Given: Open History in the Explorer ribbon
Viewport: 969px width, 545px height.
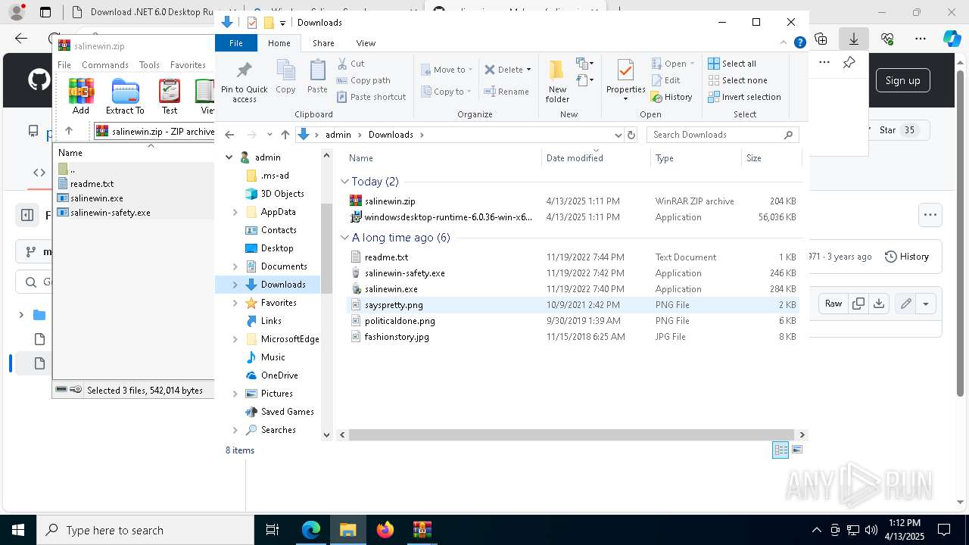Looking at the screenshot, I should pyautogui.click(x=672, y=97).
